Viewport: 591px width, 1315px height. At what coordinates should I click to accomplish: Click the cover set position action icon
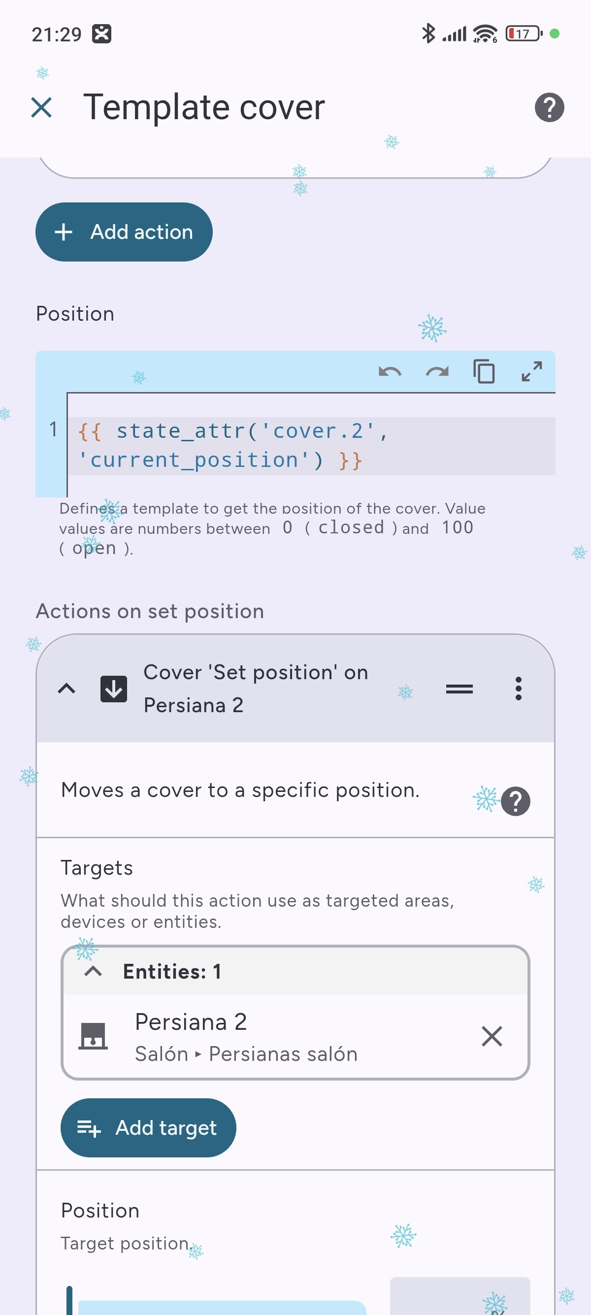click(114, 689)
